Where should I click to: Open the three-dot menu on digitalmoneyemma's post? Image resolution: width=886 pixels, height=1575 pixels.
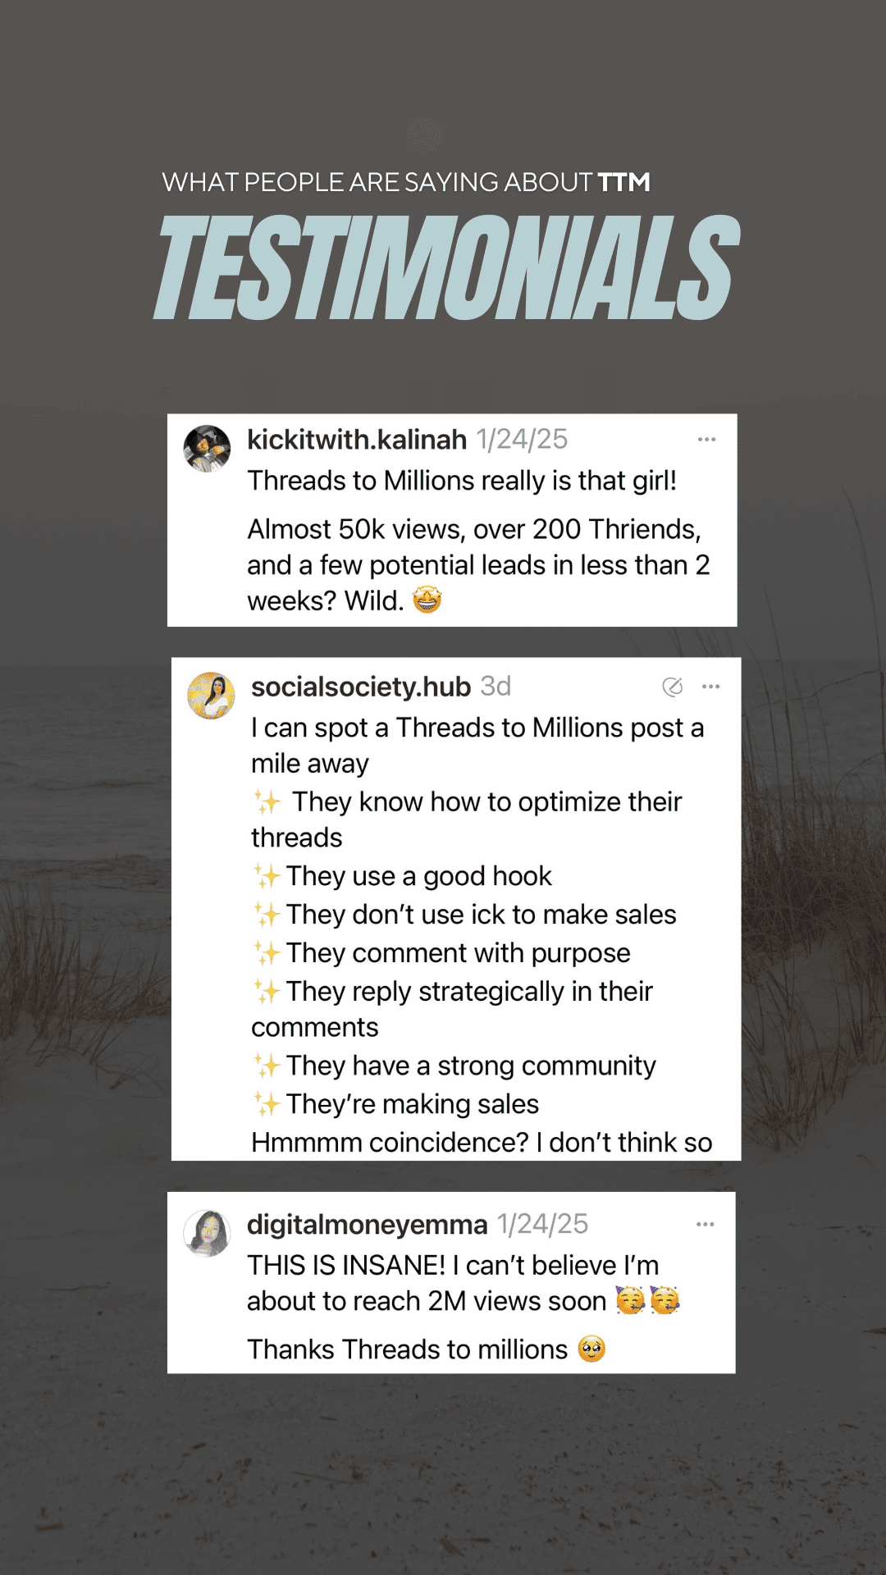pos(704,1224)
